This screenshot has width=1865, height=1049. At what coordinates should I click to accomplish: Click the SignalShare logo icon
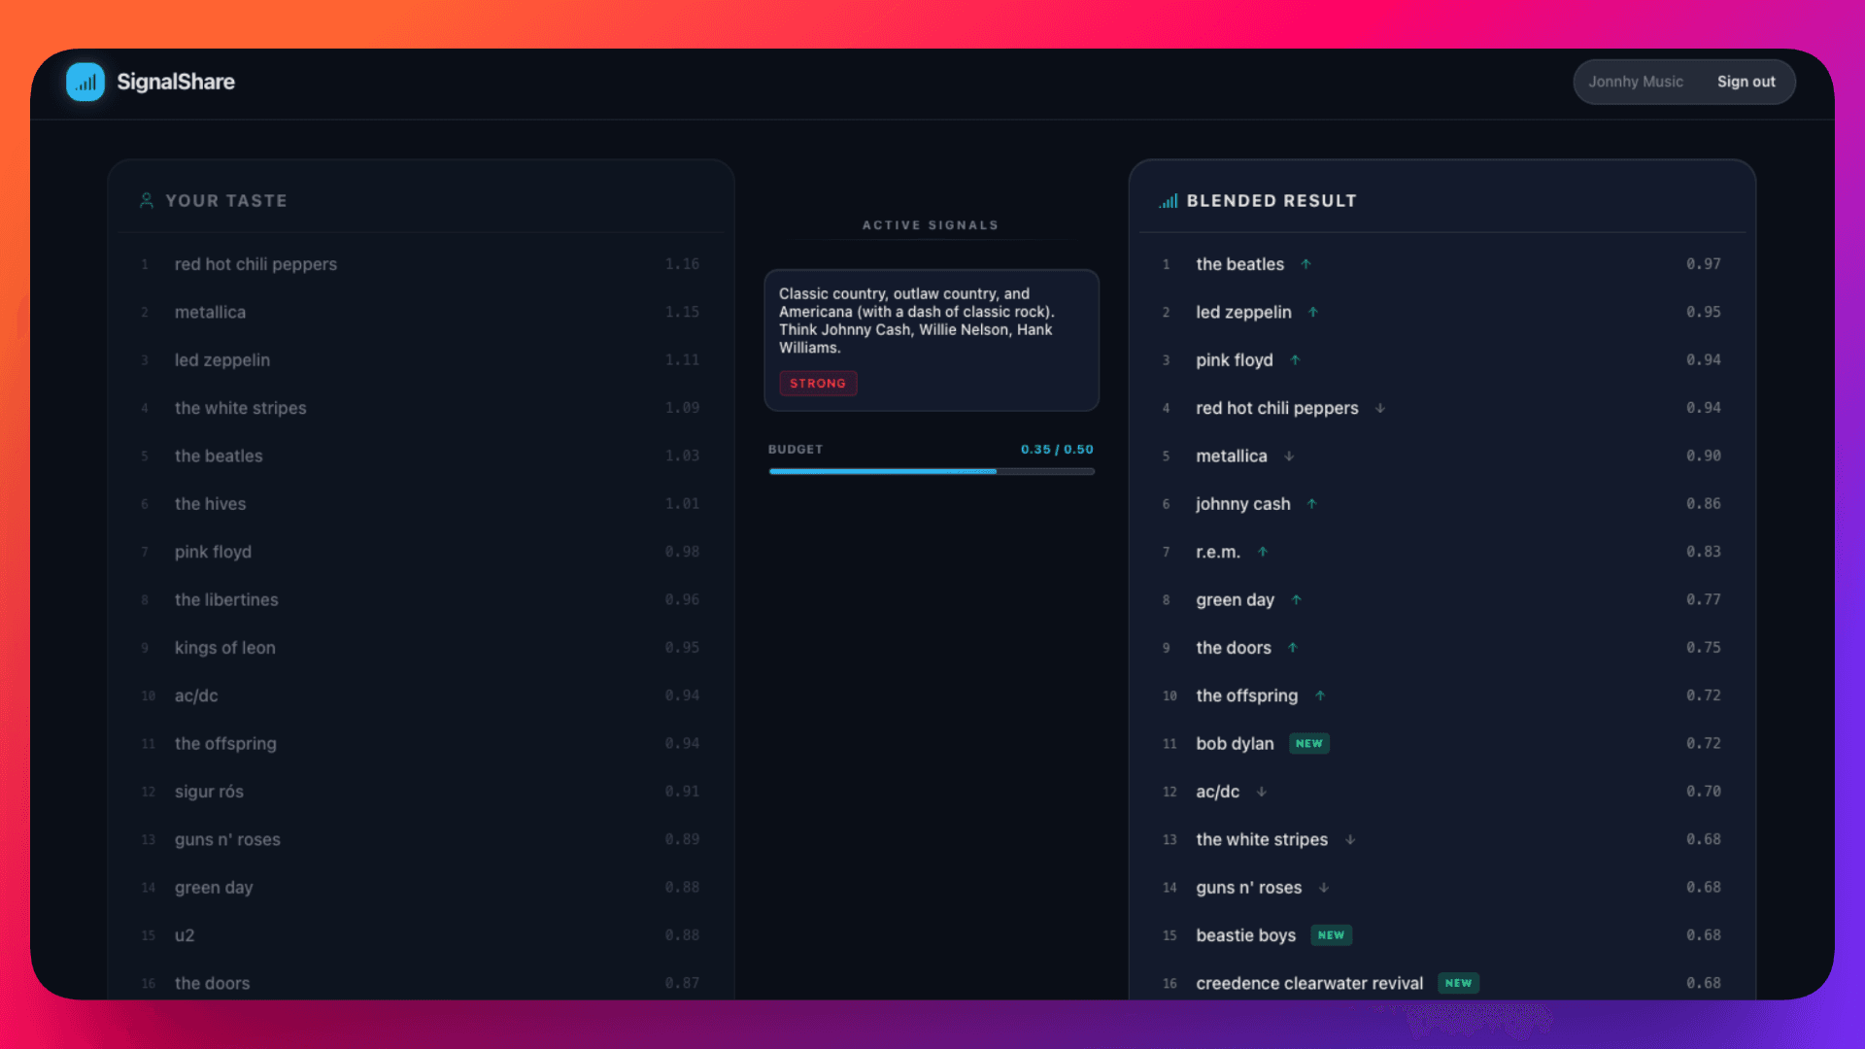(85, 82)
